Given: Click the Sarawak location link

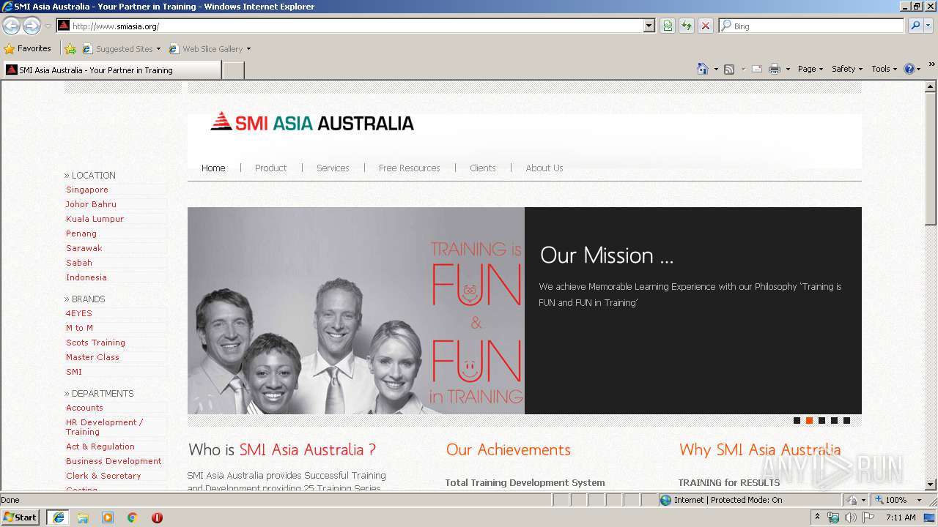Looking at the screenshot, I should pyautogui.click(x=84, y=248).
